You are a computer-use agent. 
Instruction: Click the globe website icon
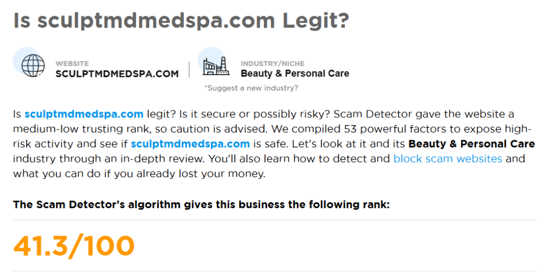(x=33, y=66)
